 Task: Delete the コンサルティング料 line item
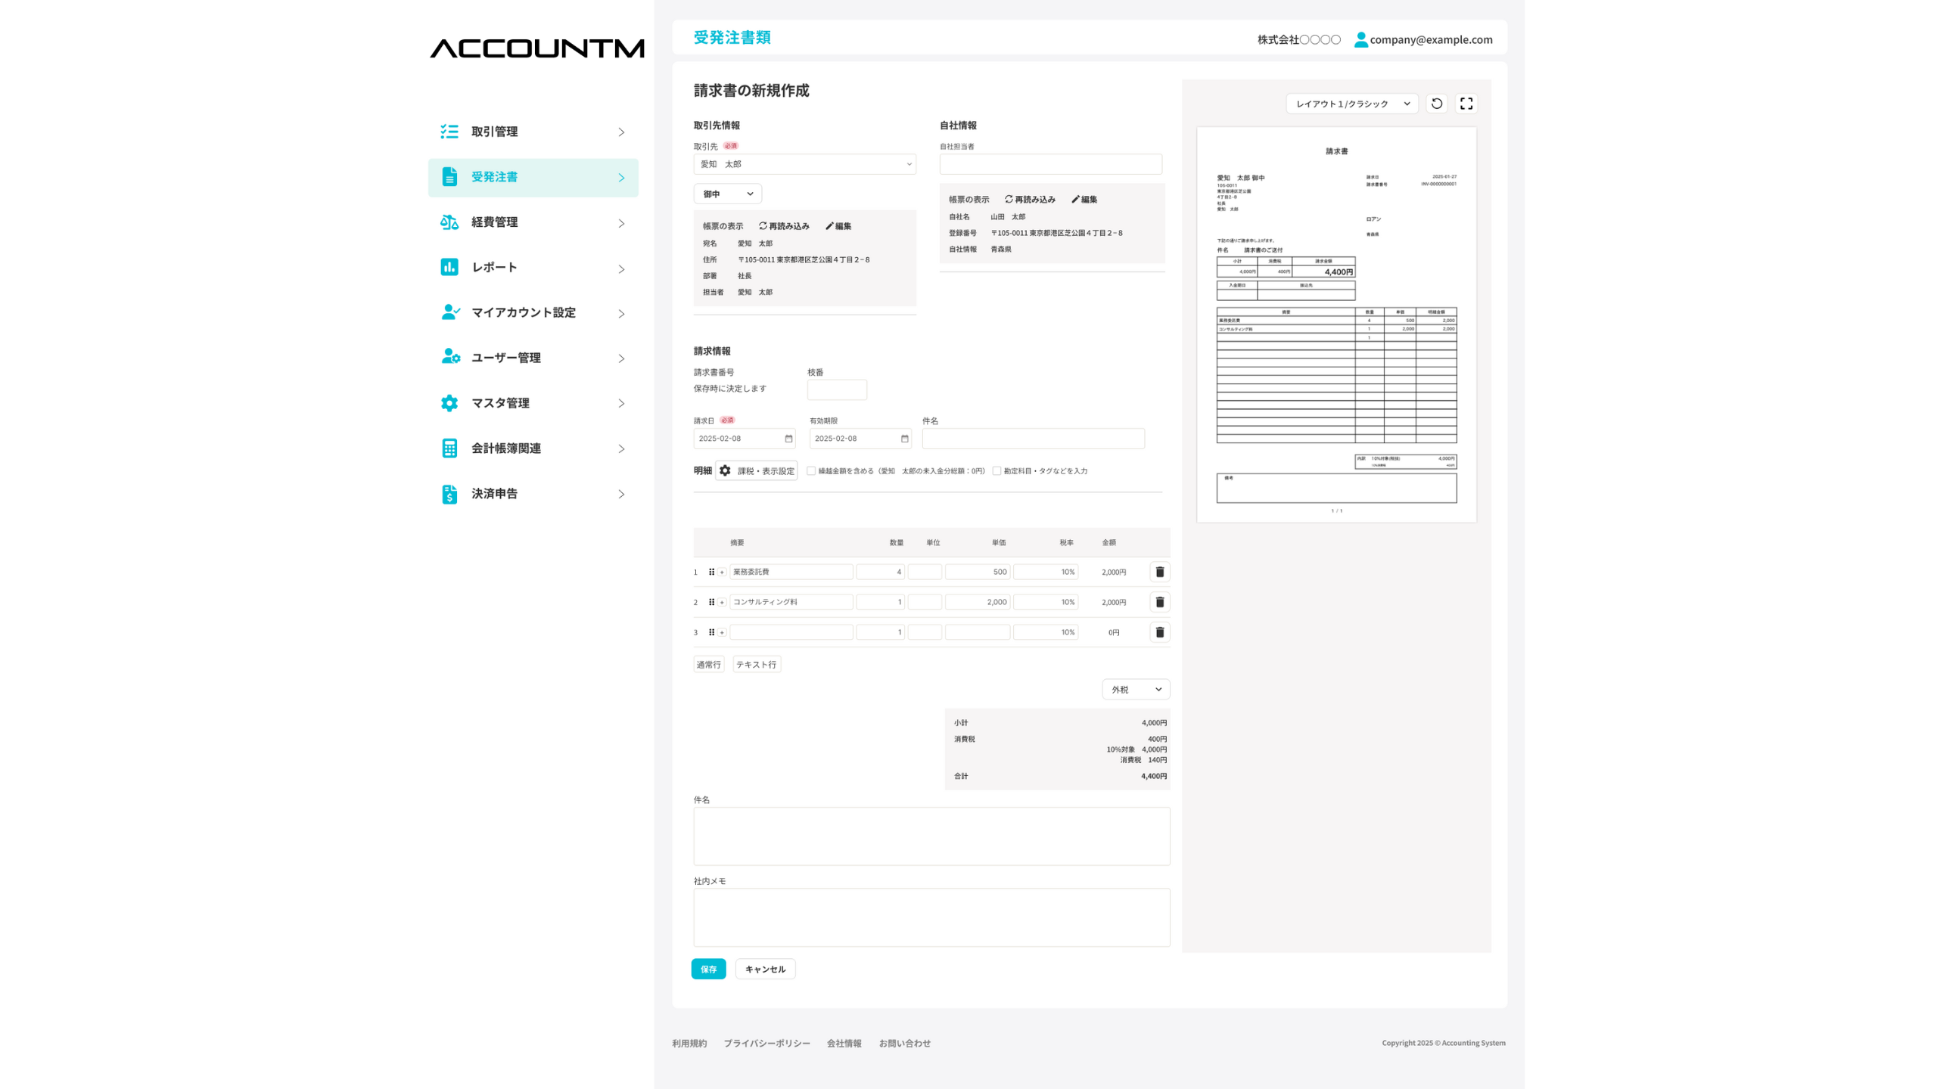tap(1159, 602)
